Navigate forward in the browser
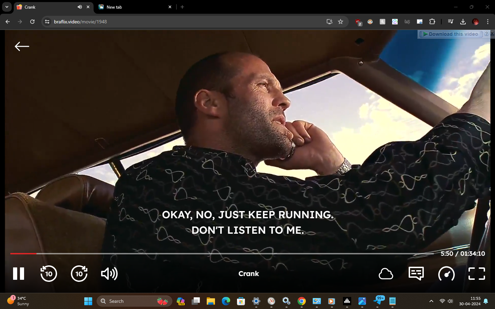 (x=20, y=22)
